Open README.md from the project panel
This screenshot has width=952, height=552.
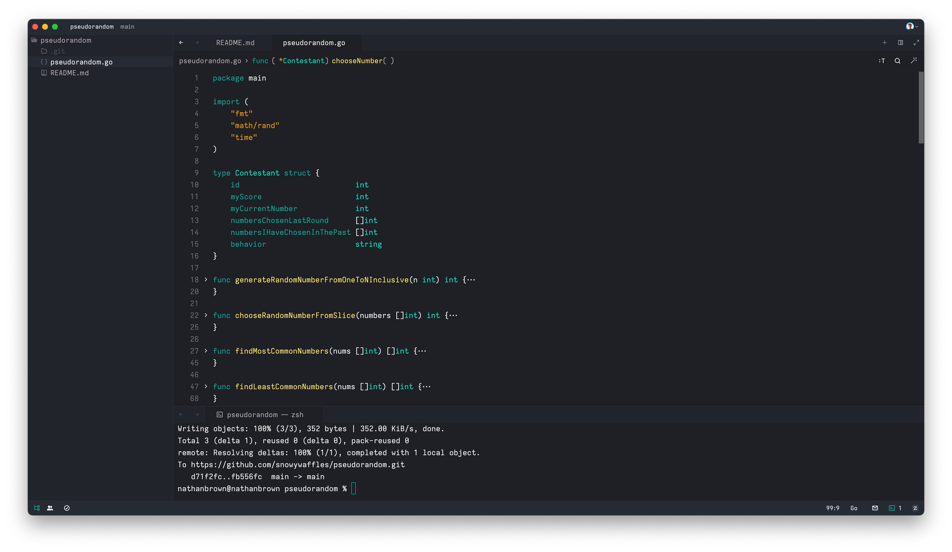(x=100, y=73)
